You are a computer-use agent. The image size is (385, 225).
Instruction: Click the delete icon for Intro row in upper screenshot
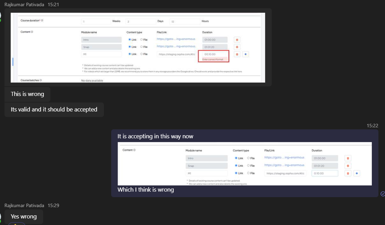pyautogui.click(x=237, y=40)
